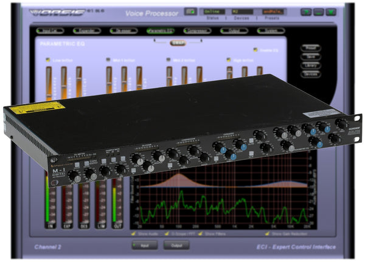Open the orange Presets display
The height and width of the screenshot is (262, 365).
pos(273,12)
